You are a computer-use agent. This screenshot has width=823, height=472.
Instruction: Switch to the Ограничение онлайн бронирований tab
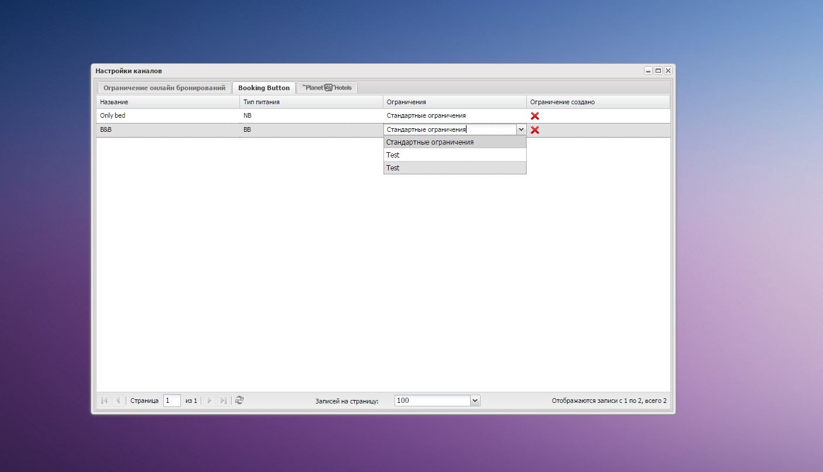point(164,88)
